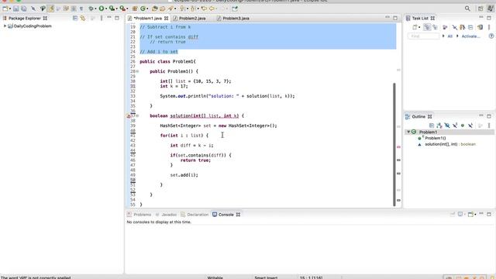The width and height of the screenshot is (496, 279).
Task: Open Outline view menu
Action: tap(489, 126)
